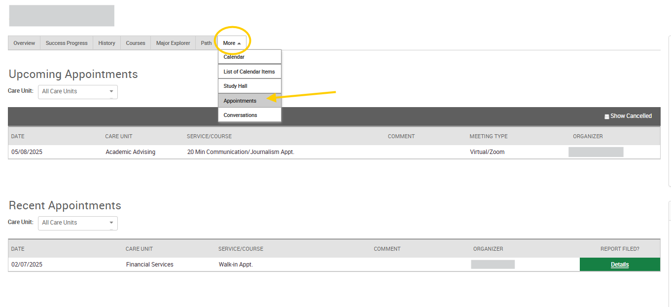
Task: Go to the History tab
Action: [106, 43]
